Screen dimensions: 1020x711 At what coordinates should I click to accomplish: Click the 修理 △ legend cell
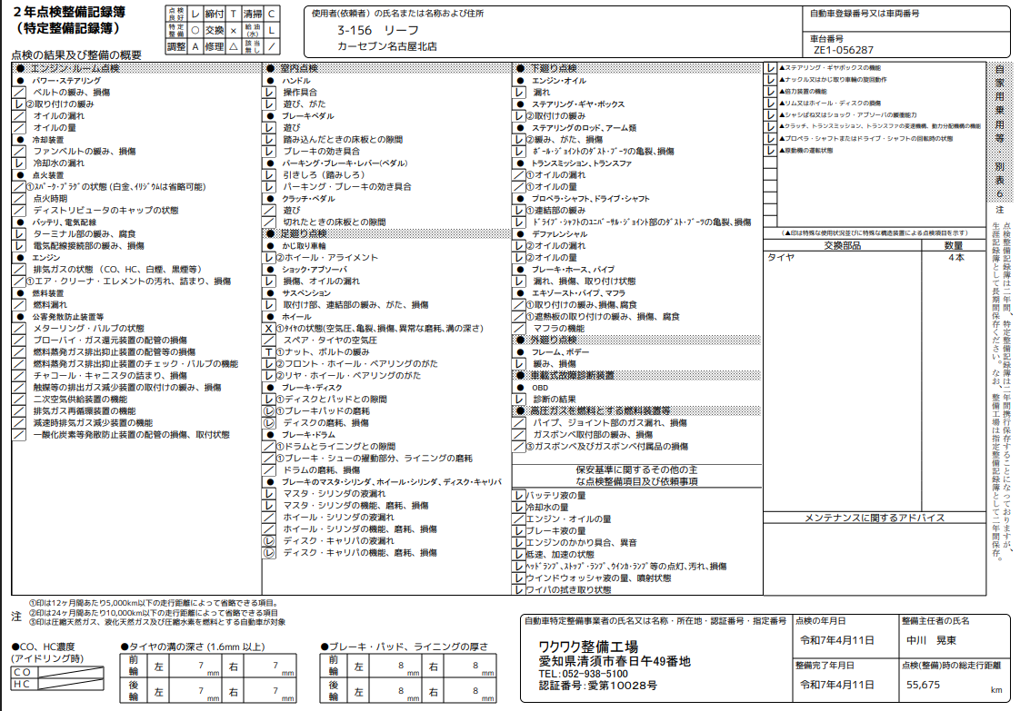pyautogui.click(x=223, y=47)
